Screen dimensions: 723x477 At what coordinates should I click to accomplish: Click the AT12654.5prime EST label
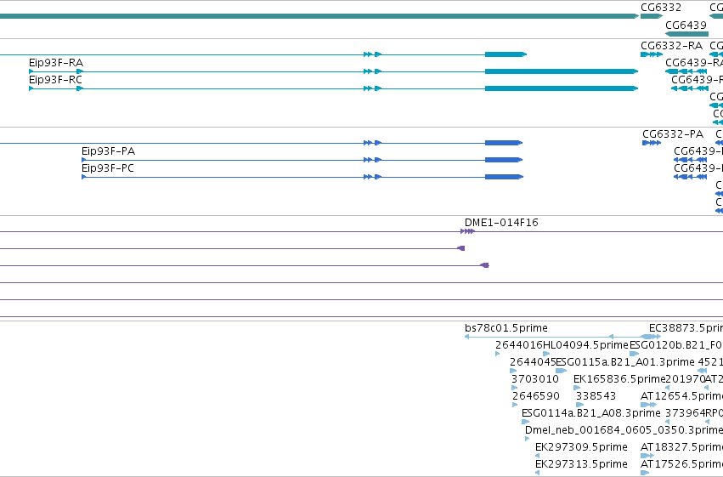coord(681,396)
